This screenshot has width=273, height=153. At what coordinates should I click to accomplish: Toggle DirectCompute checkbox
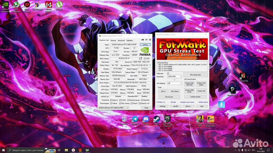point(128,100)
